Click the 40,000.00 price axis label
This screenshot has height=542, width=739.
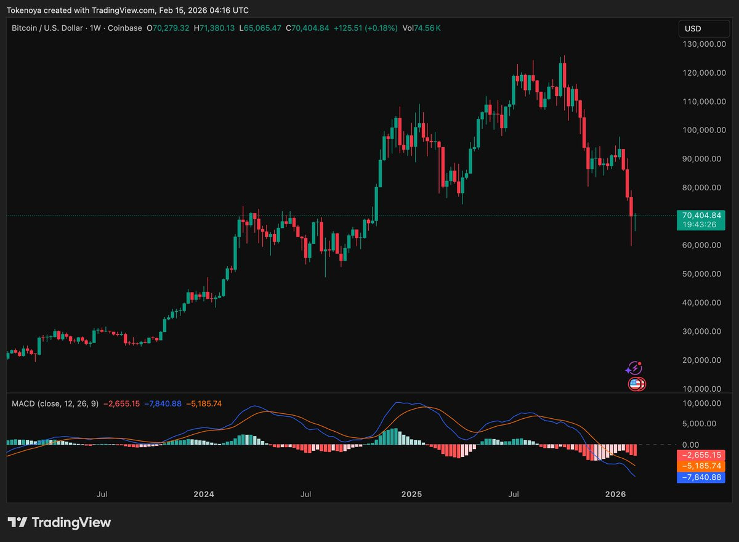click(x=703, y=302)
